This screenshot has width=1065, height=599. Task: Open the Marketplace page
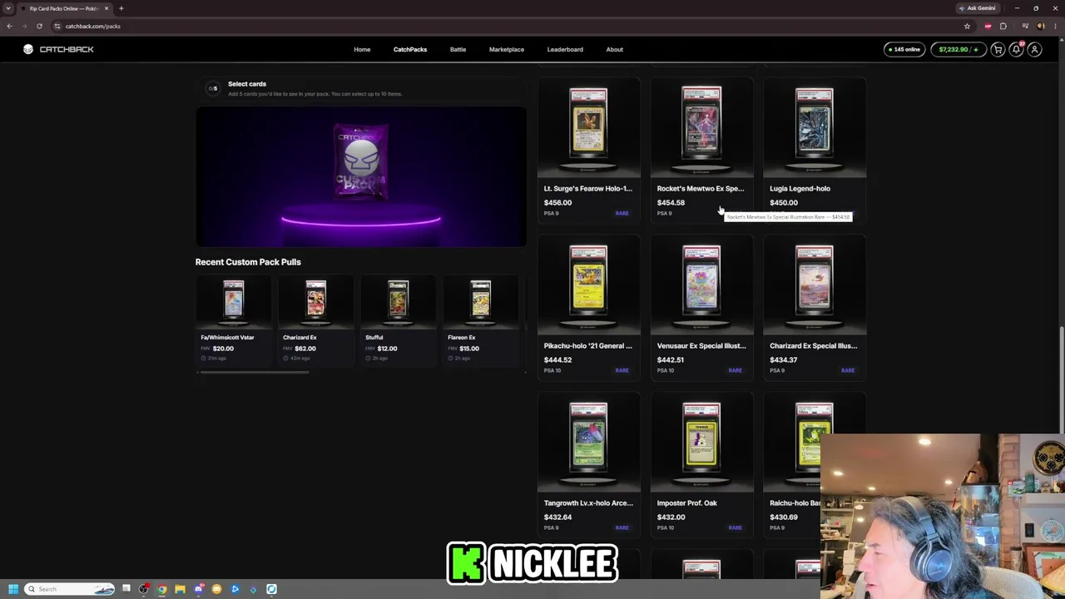(507, 49)
